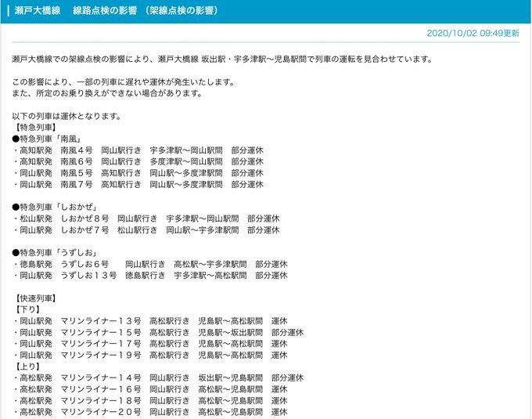
Task: Click the マリンライナー１４号 row
Action: [x=159, y=377]
